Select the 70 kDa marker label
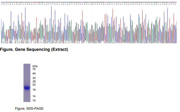 pyautogui.click(x=34, y=69)
